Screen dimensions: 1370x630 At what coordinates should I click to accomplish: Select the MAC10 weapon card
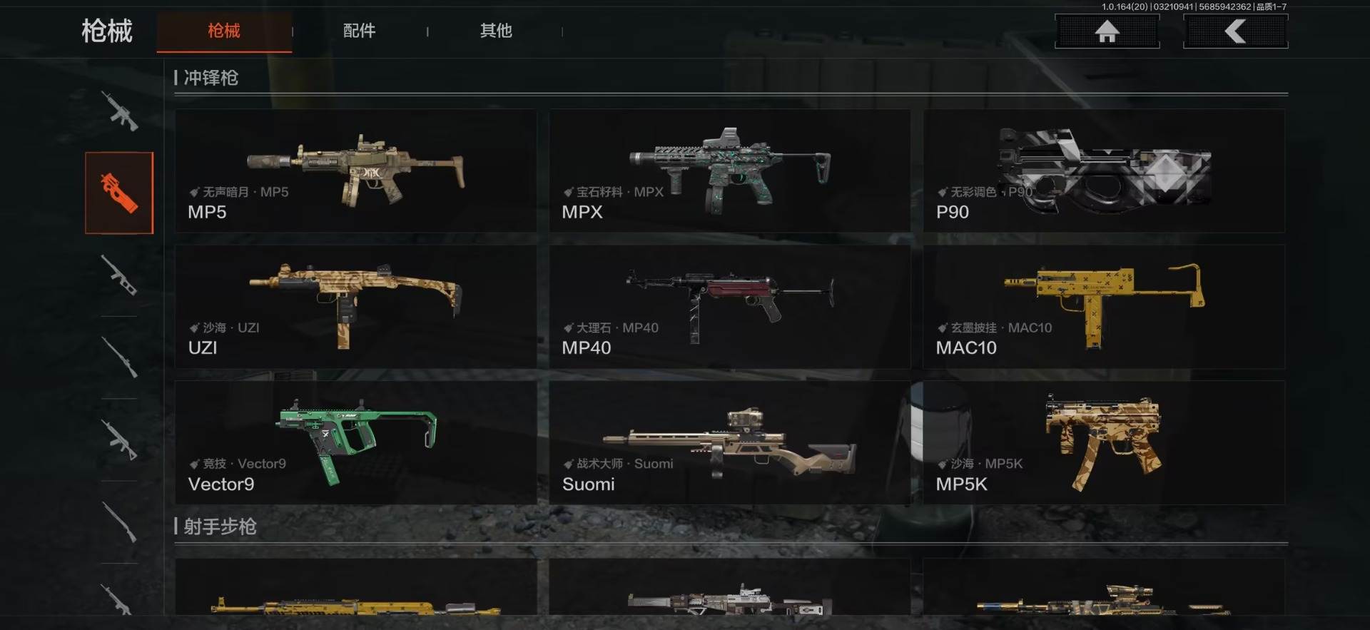[1104, 307]
